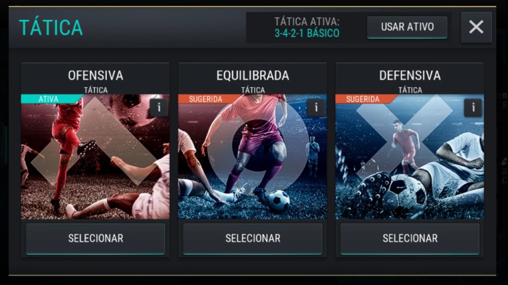Close the Tática panel with X
The image size is (508, 285).
476,27
